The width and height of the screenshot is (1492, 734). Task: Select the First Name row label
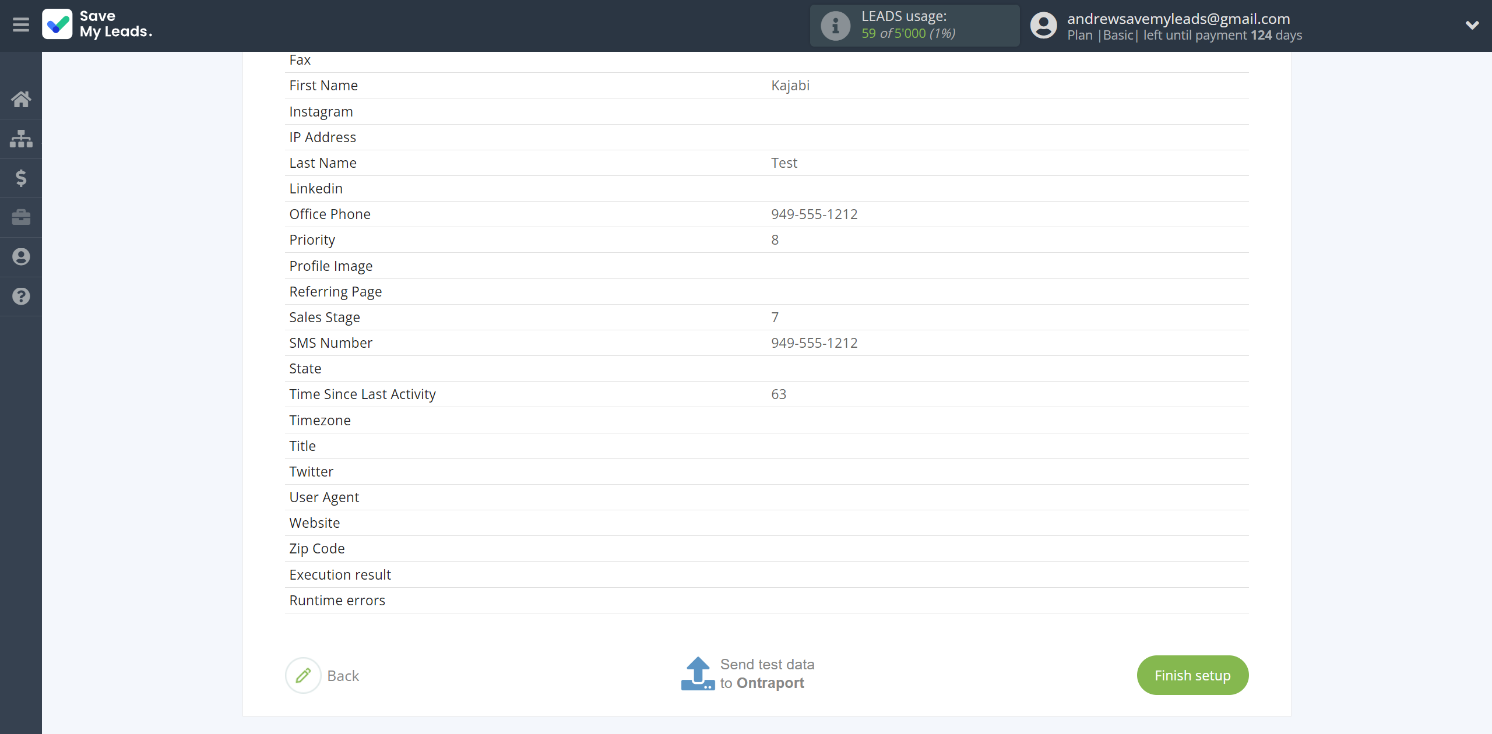click(323, 85)
